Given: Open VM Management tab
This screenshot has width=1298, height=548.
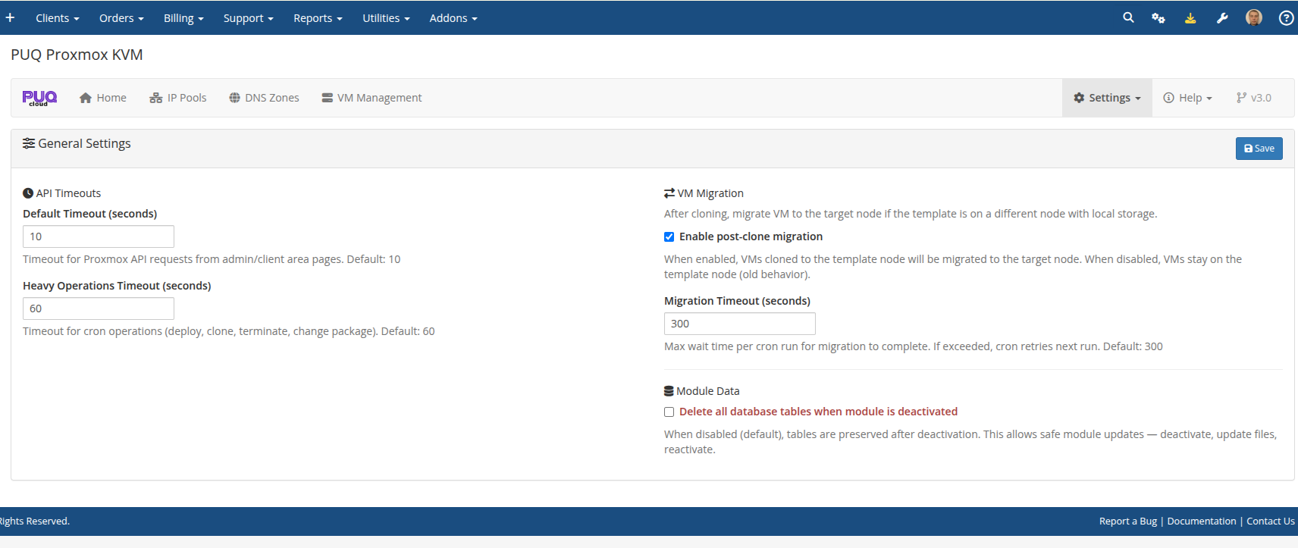Looking at the screenshot, I should [x=372, y=98].
